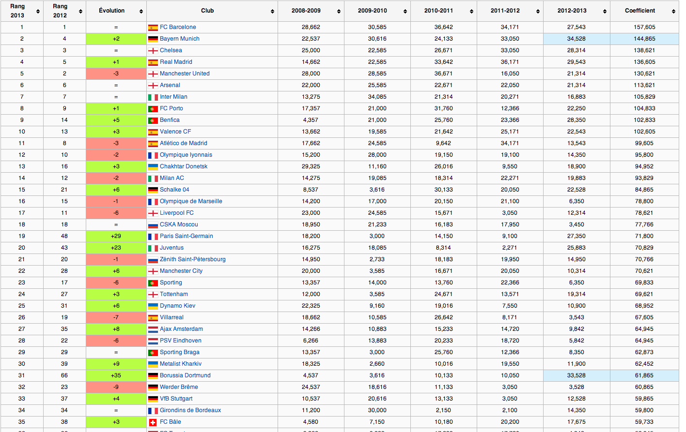This screenshot has width=686, height=432.
Task: Follow the Girondins de Bordeaux link
Action: point(190,410)
